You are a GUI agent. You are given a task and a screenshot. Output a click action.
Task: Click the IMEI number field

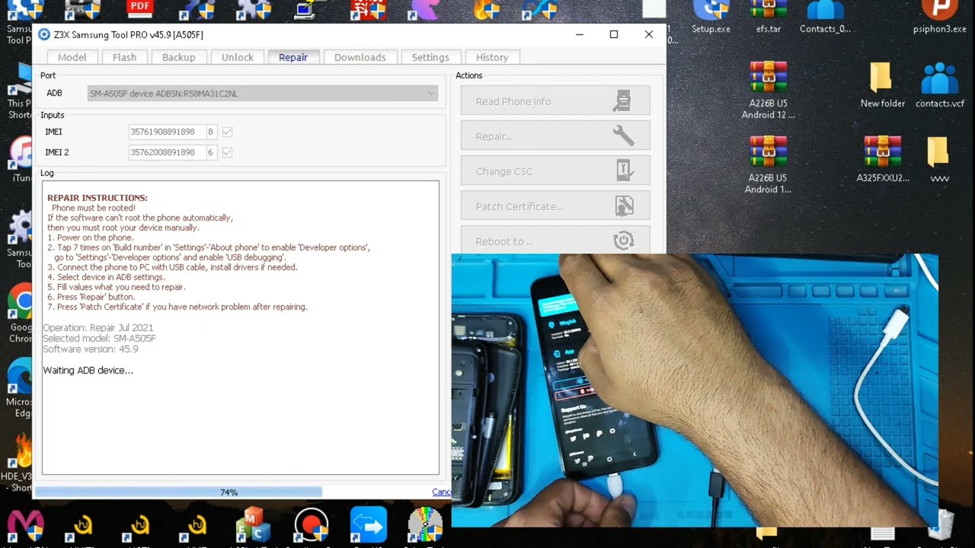[x=166, y=132]
